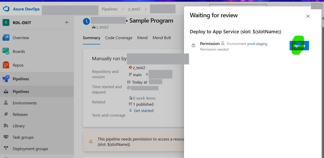Click the Azure DevOps logo icon
The width and height of the screenshot is (324, 158).
click(x=6, y=9)
